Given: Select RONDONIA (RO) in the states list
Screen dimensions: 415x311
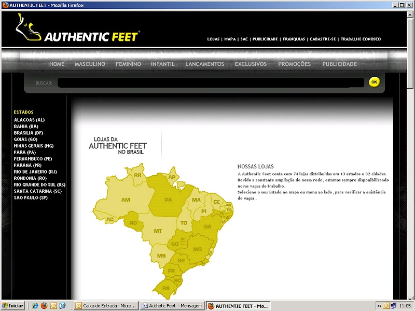Looking at the screenshot, I should coord(30,178).
